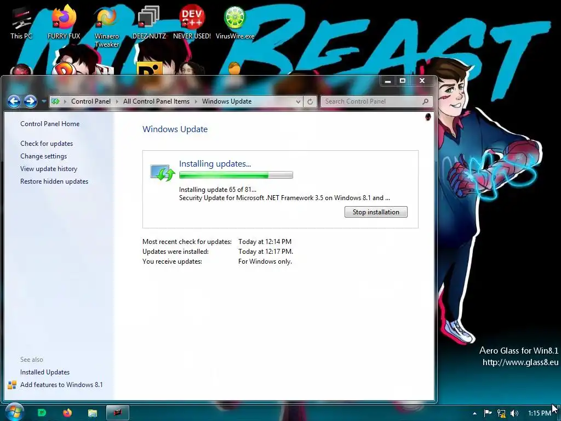Open the This PC desktop icon

21,22
